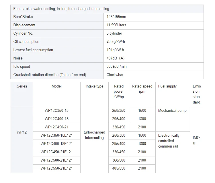Select the Mechanical pump cell

[x=172, y=111]
